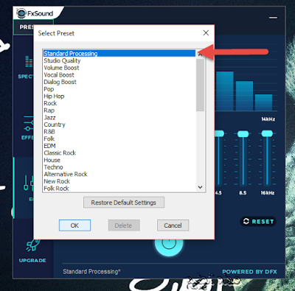
Task: Select the Studio Quality preset
Action: click(62, 60)
